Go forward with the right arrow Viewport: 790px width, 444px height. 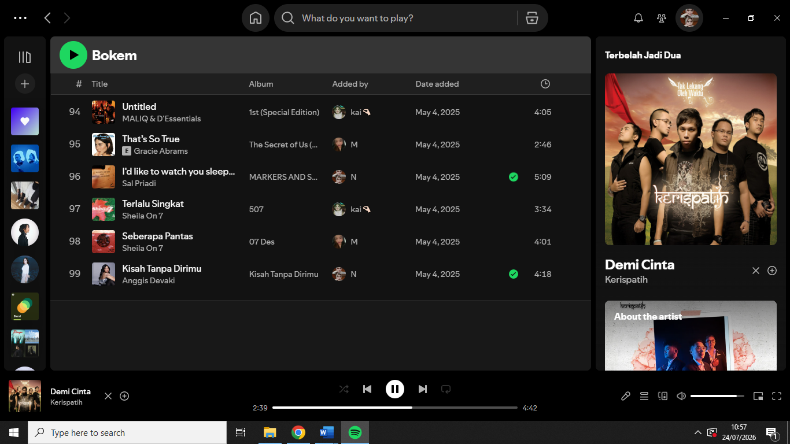pos(67,18)
